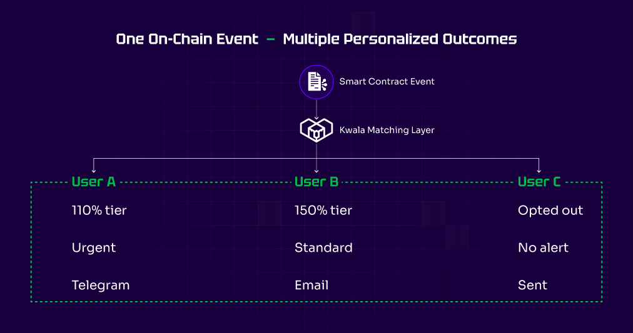Click the Opted out status
The height and width of the screenshot is (333, 633).
click(550, 211)
